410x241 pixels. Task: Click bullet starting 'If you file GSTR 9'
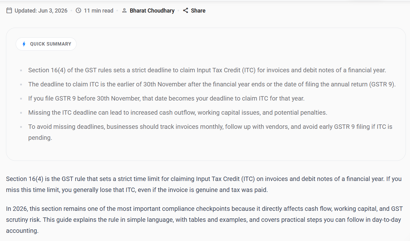point(166,98)
